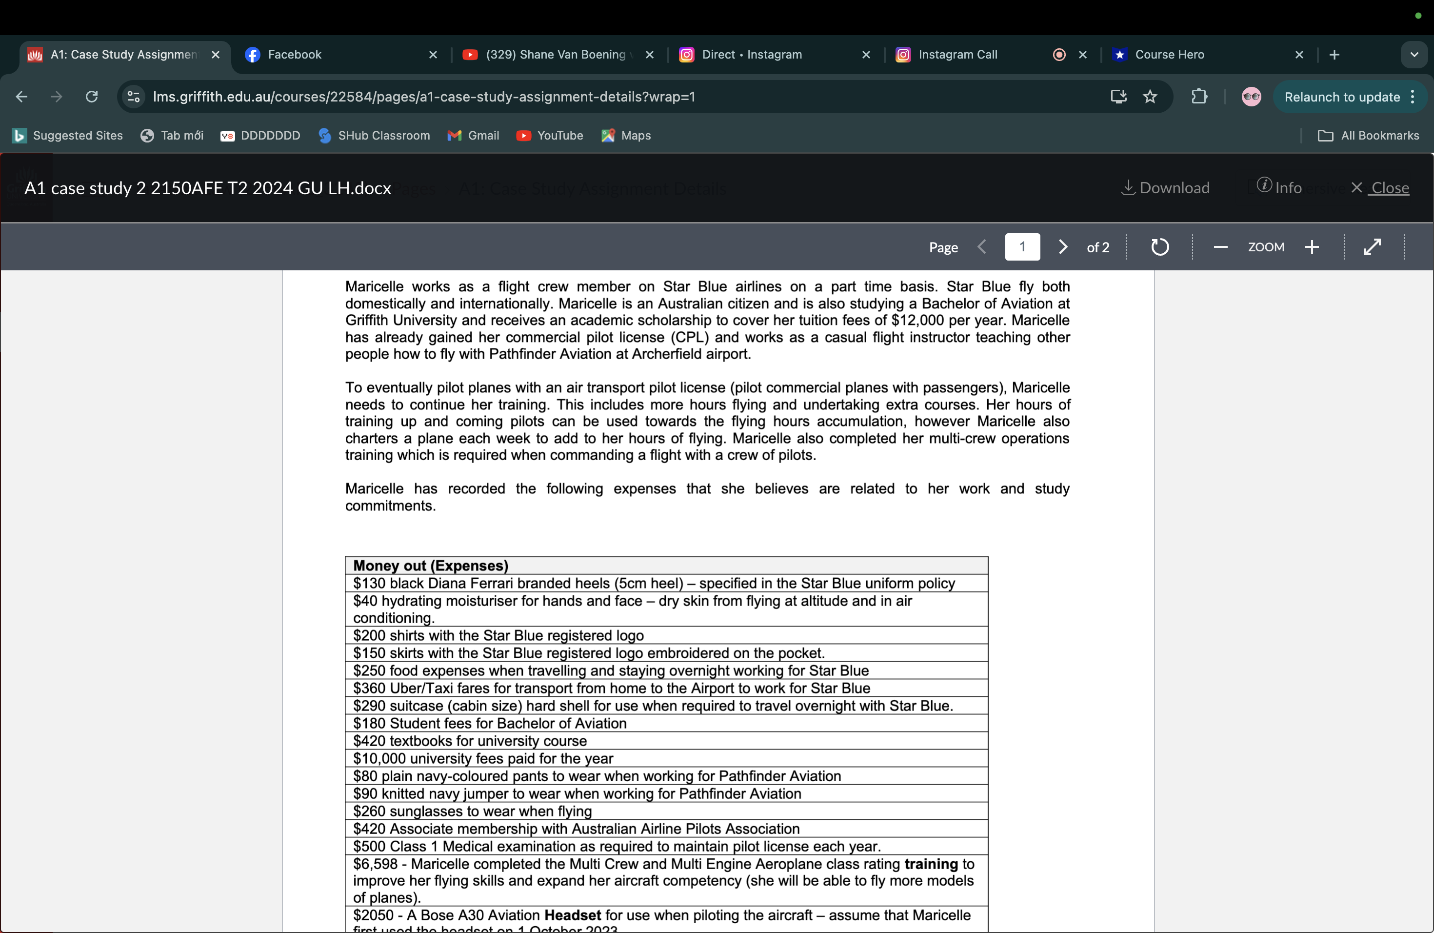This screenshot has width=1434, height=933.
Task: Click the Relaunch to update button
Action: coord(1342,97)
